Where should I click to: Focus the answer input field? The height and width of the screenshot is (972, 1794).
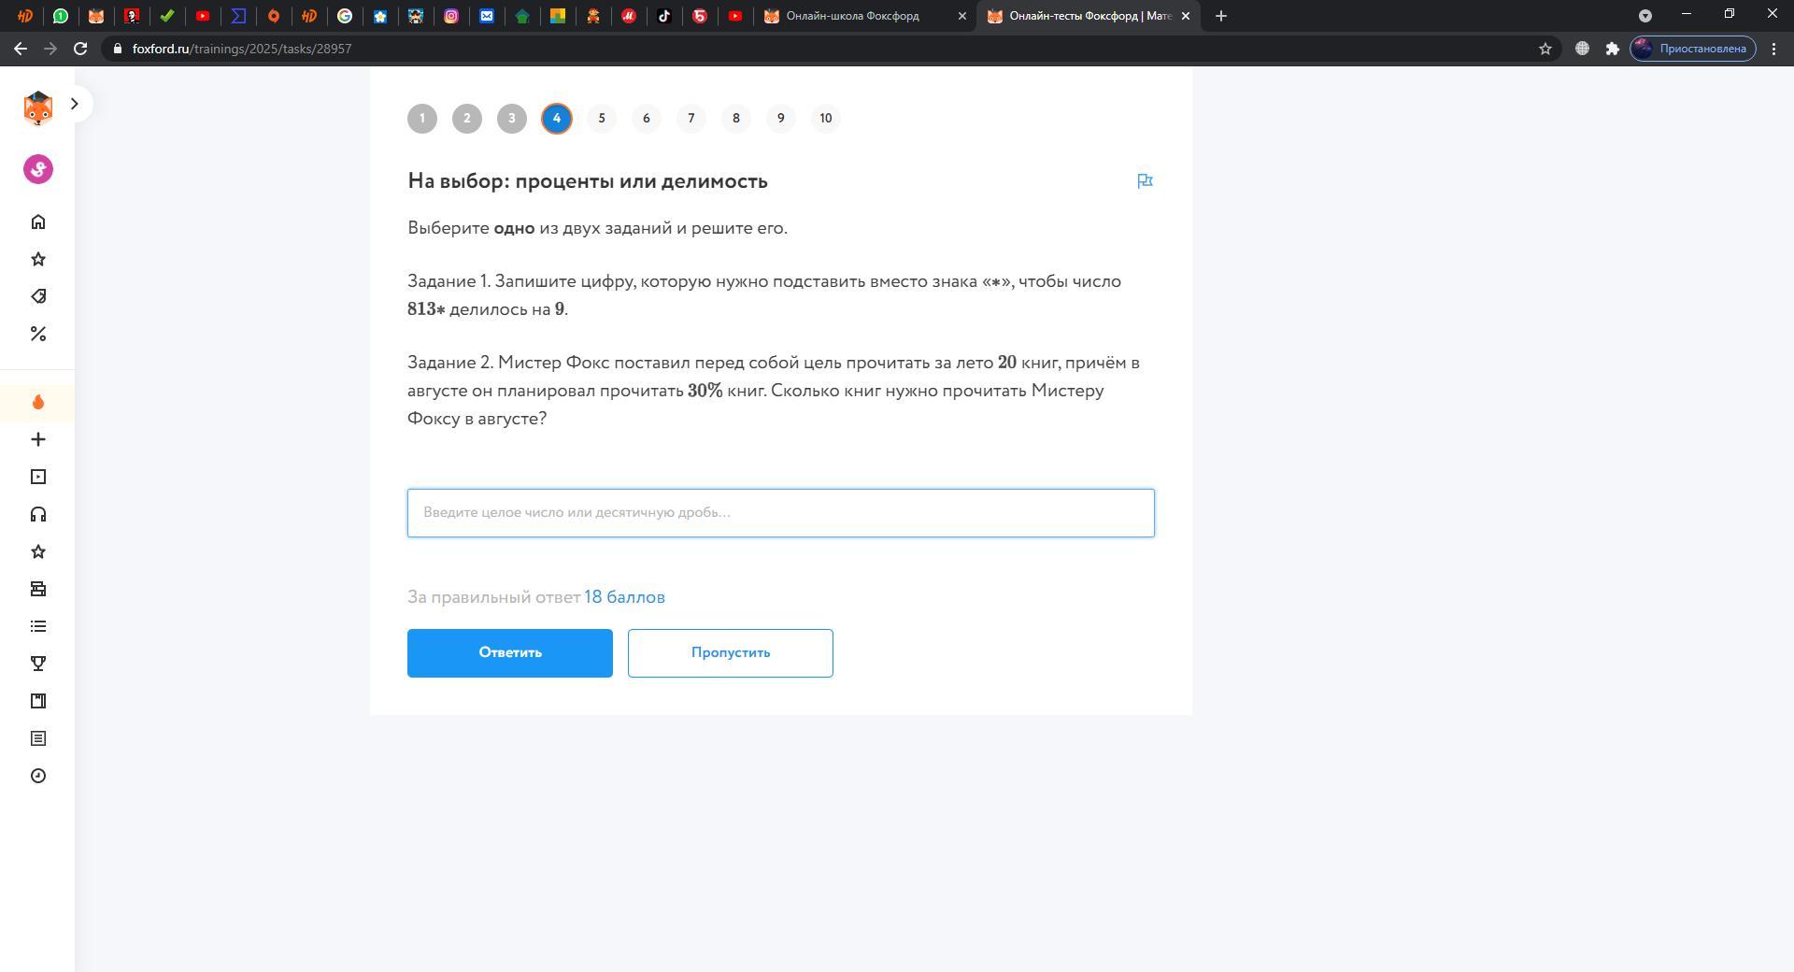click(781, 513)
